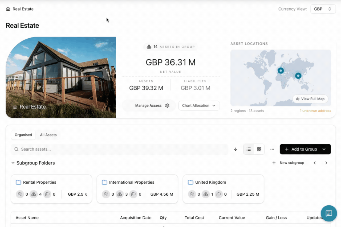
Task: Click the Rental Properties folder icon
Action: tap(18, 182)
